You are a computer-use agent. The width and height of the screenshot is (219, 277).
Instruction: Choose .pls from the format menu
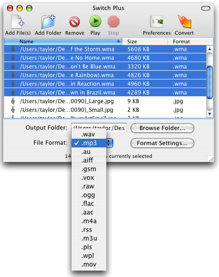(x=89, y=247)
